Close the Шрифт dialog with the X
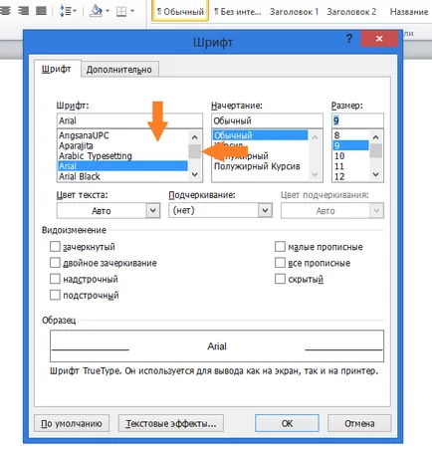This screenshot has height=454, width=432. tap(379, 39)
